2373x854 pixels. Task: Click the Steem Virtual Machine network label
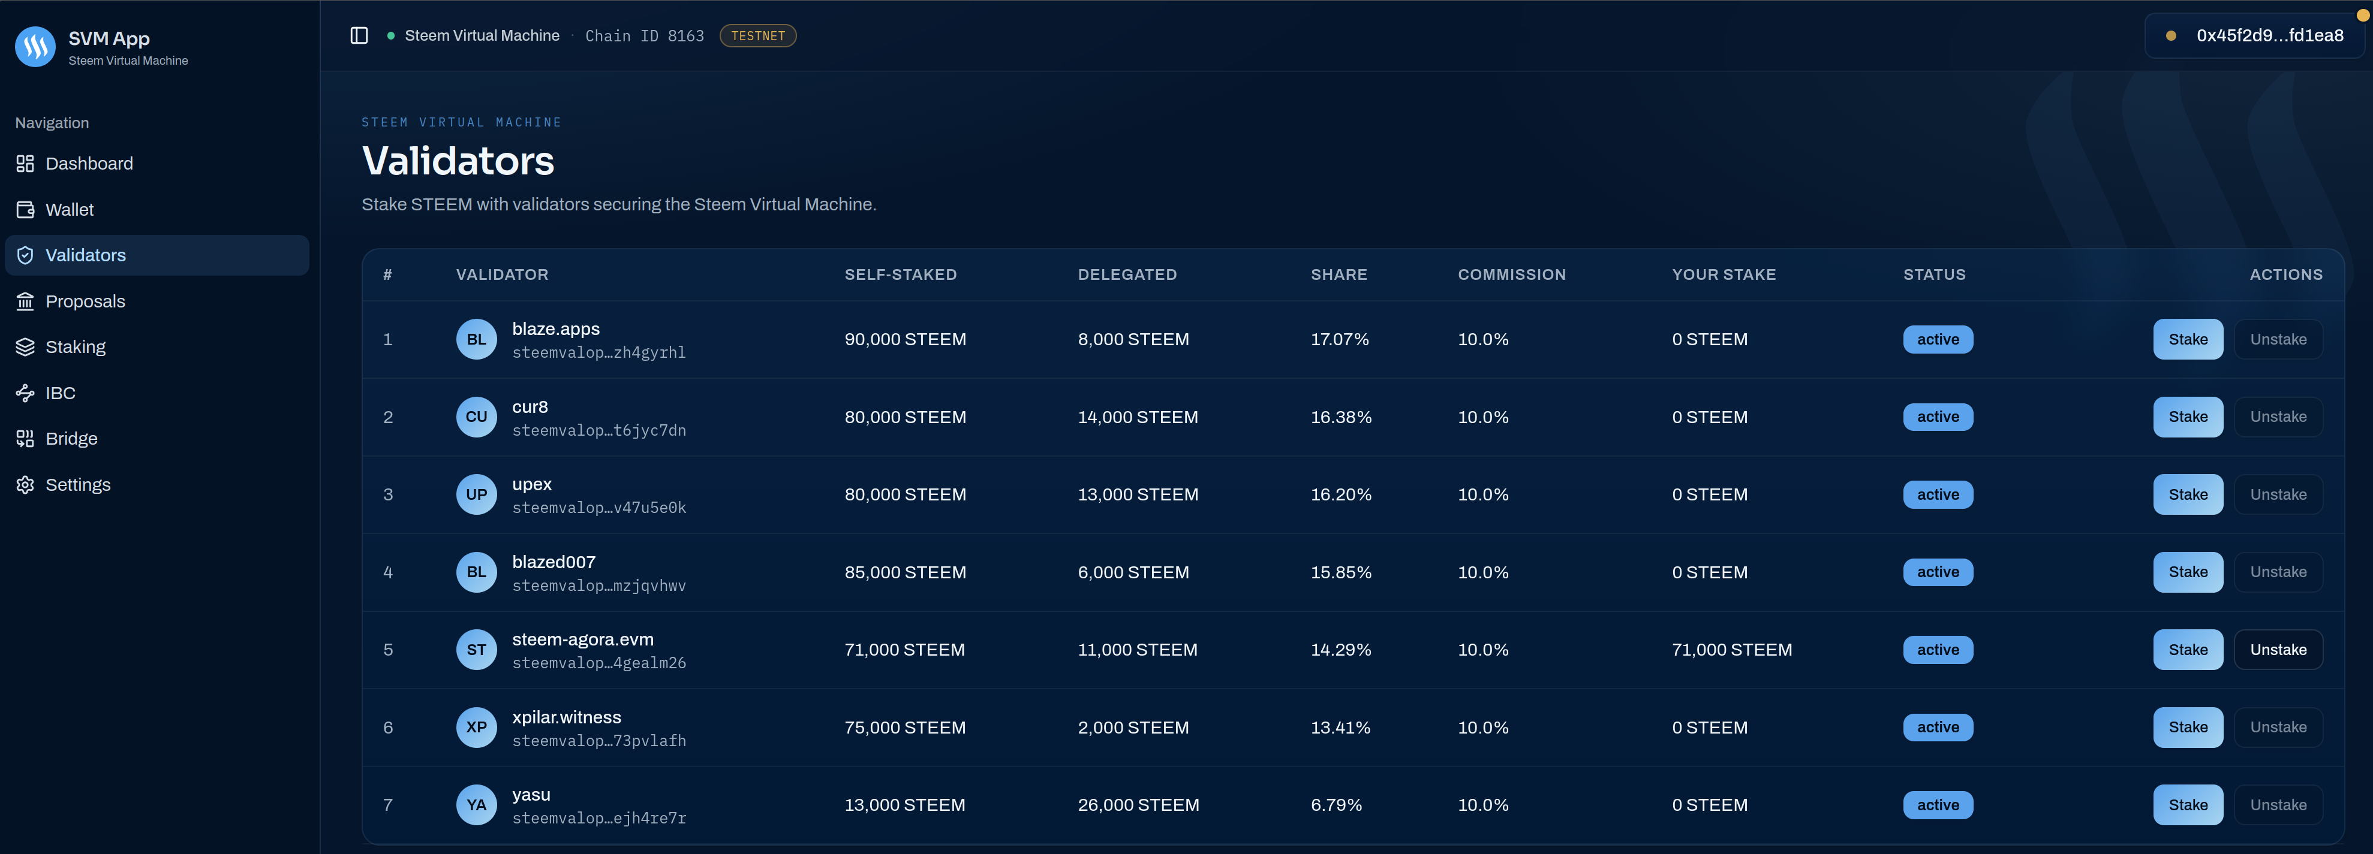(482, 36)
